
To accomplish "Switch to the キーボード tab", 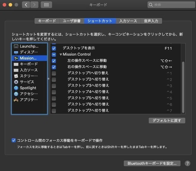I will (47, 21).
